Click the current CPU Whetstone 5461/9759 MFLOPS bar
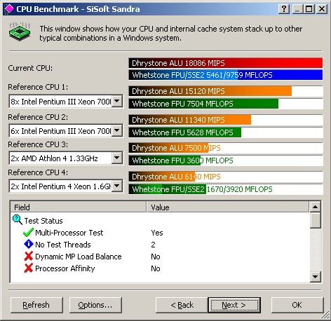Image resolution: width=331 pixels, height=321 pixels. point(226,75)
